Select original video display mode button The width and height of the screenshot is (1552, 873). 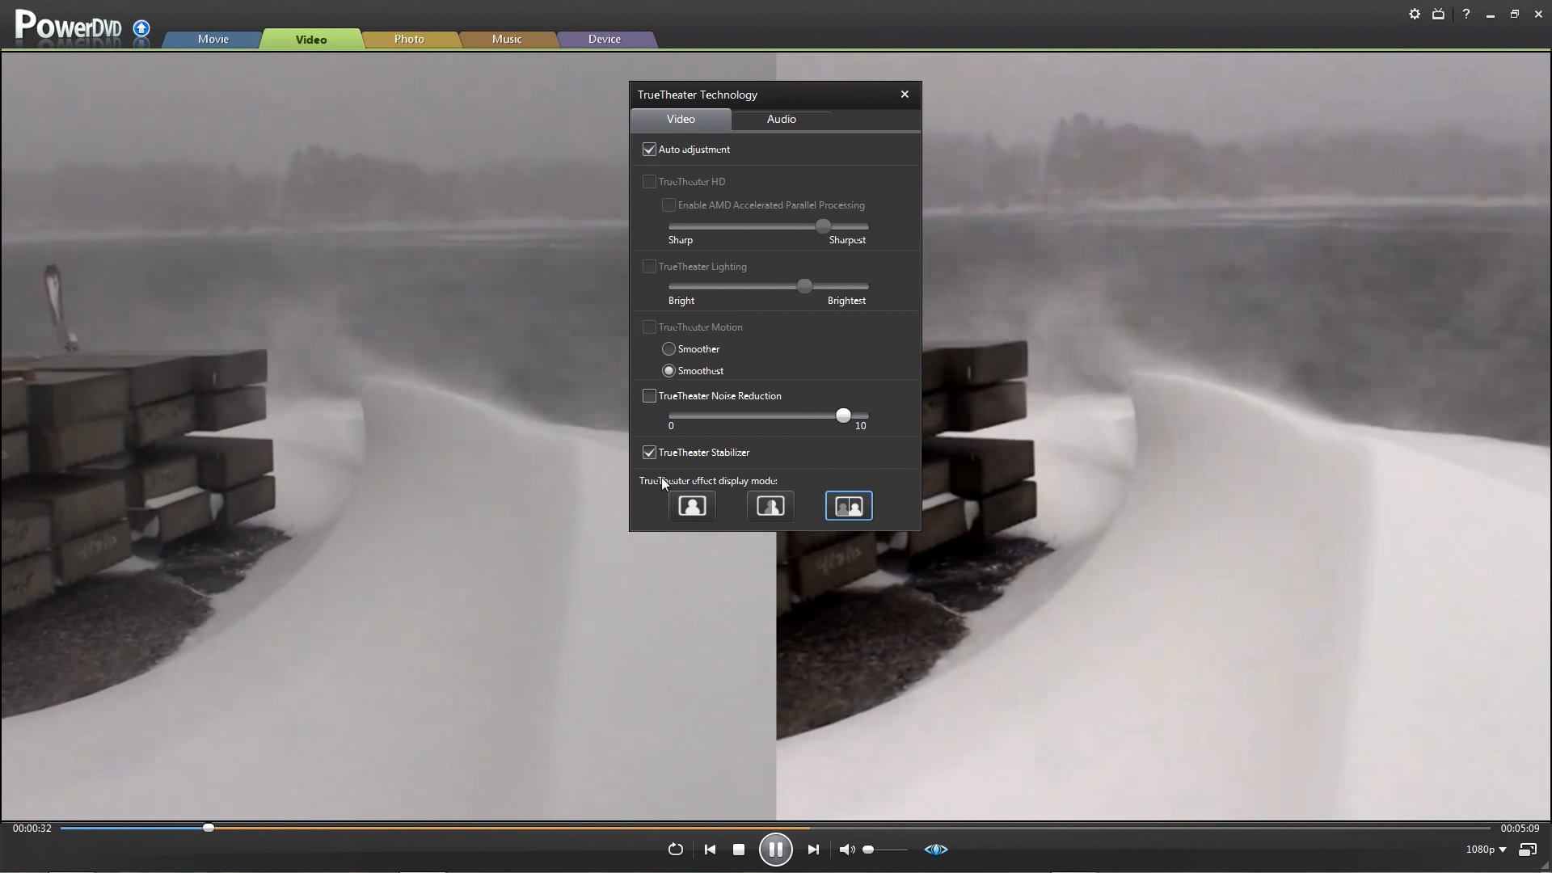point(692,506)
